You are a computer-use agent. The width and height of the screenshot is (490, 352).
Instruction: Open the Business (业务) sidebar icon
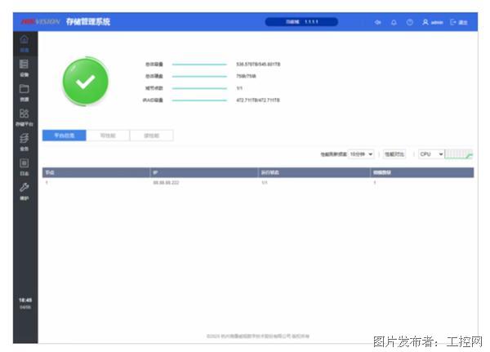24,141
